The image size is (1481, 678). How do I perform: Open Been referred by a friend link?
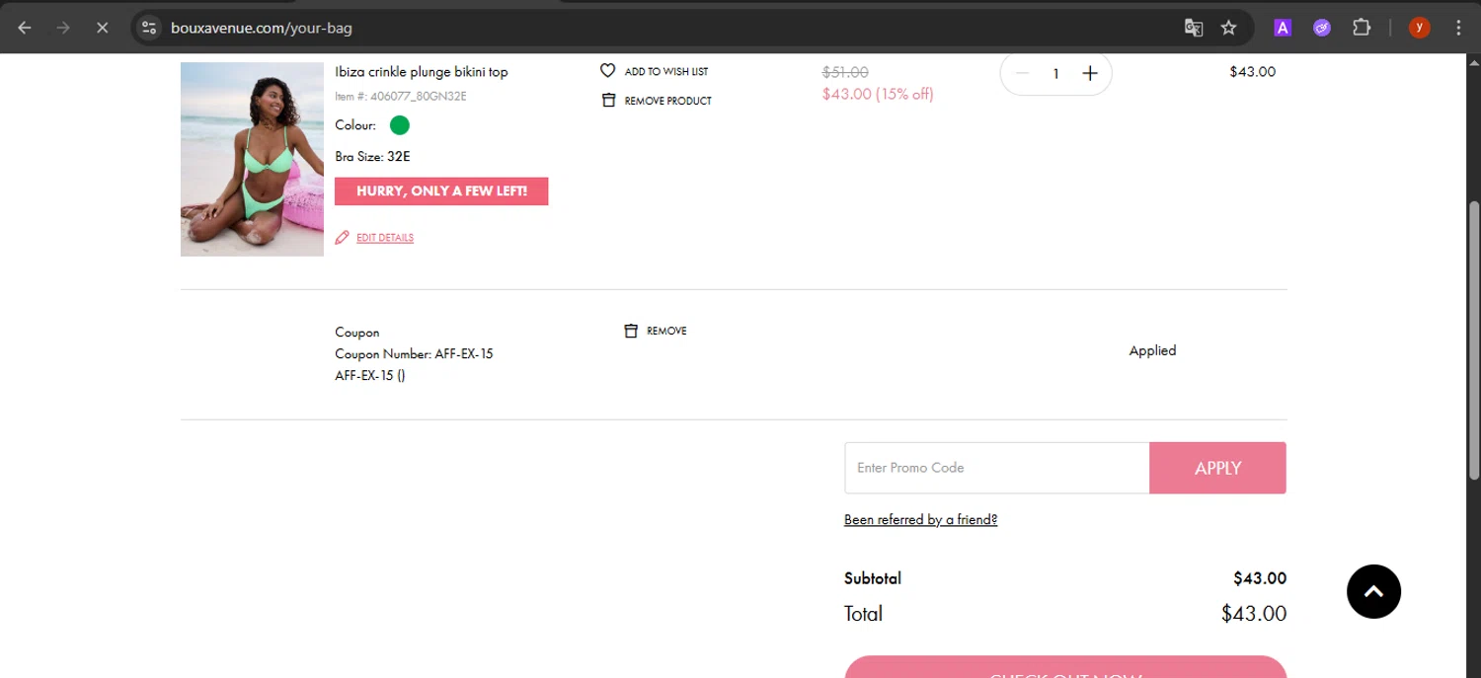coord(920,520)
